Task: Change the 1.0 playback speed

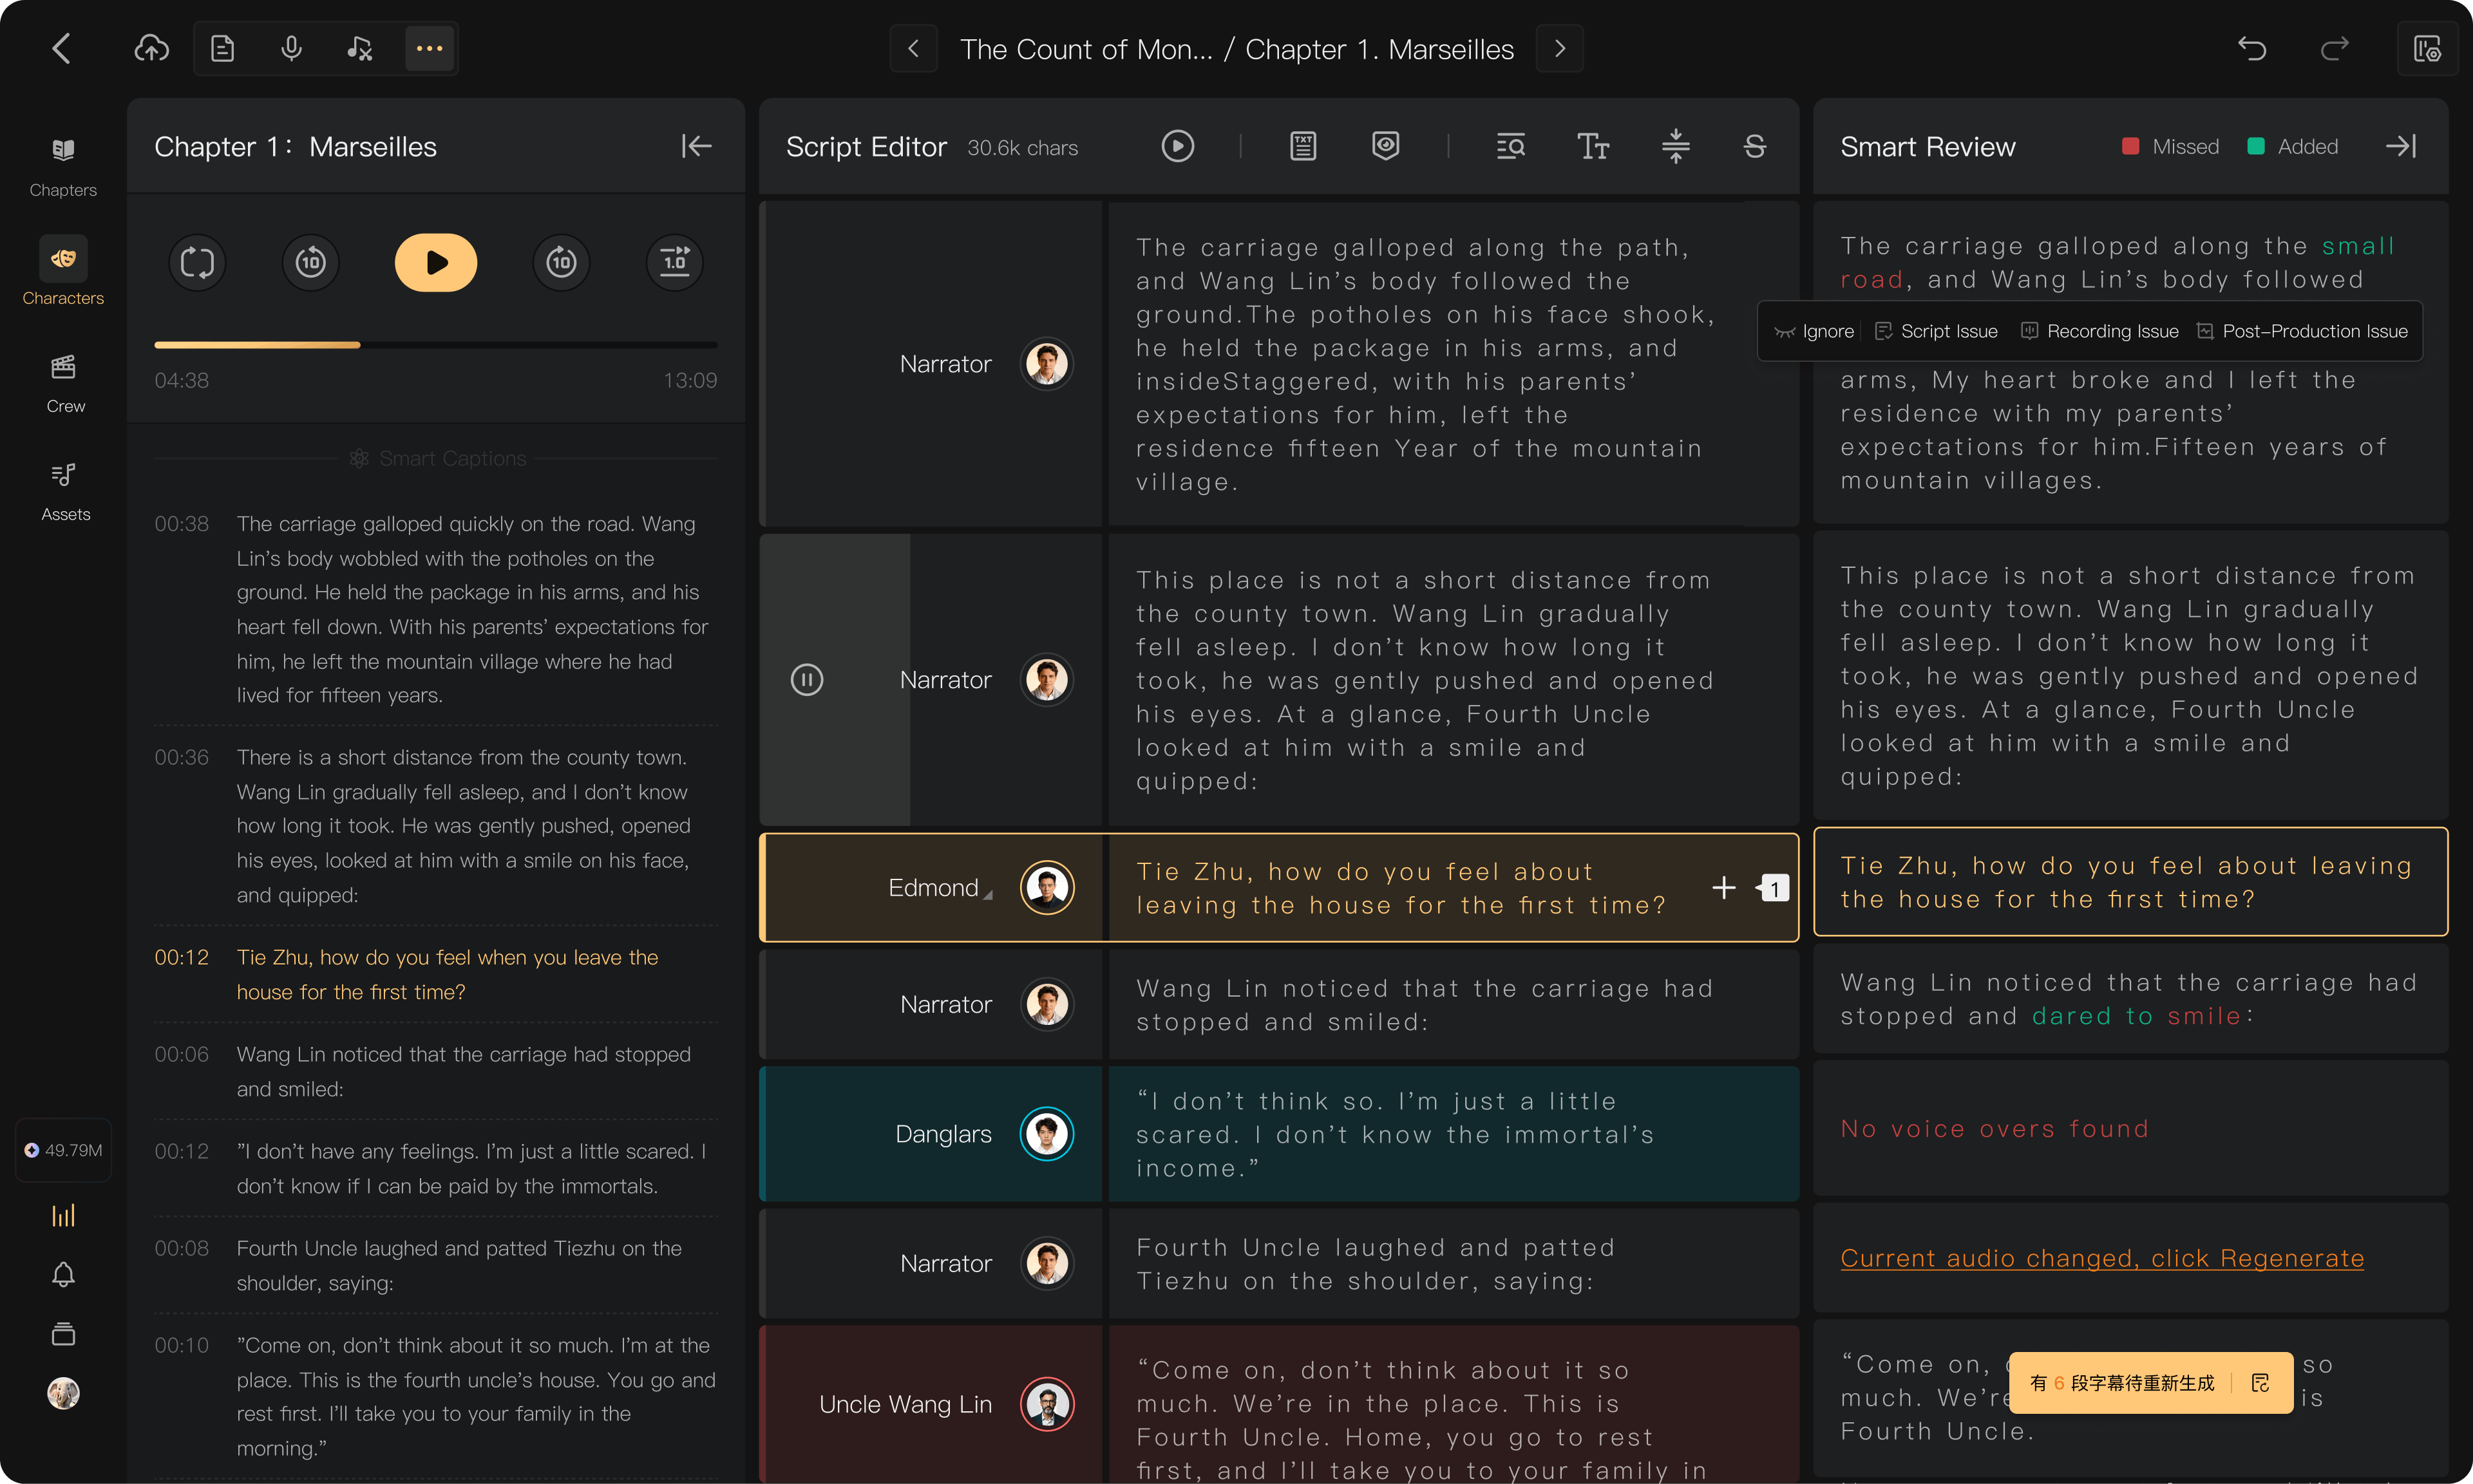Action: (x=675, y=263)
